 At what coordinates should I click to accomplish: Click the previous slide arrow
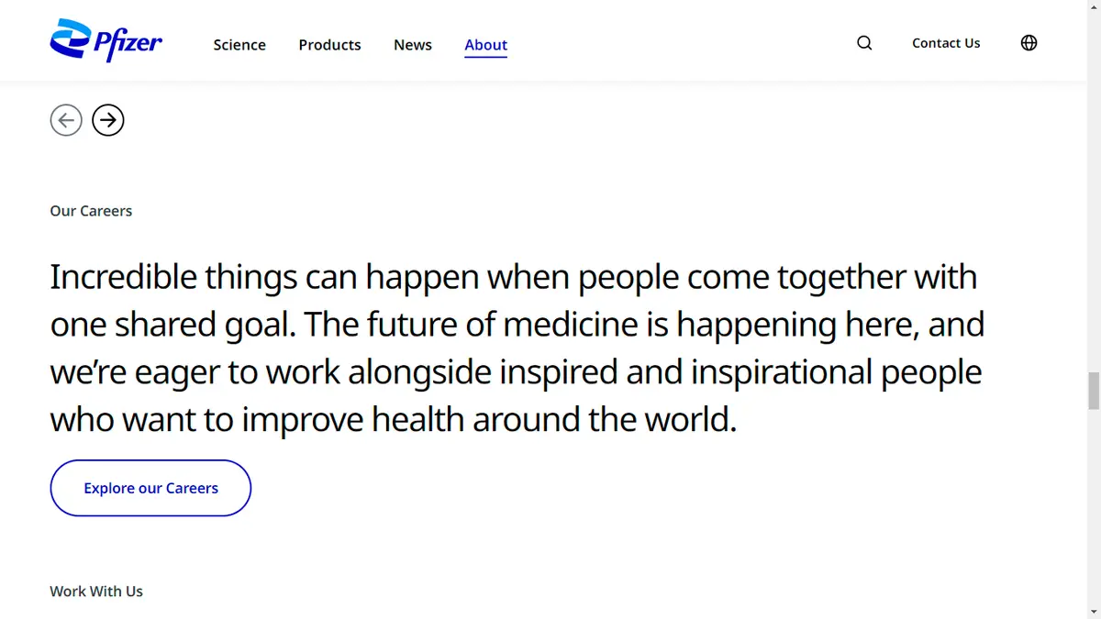pos(66,120)
